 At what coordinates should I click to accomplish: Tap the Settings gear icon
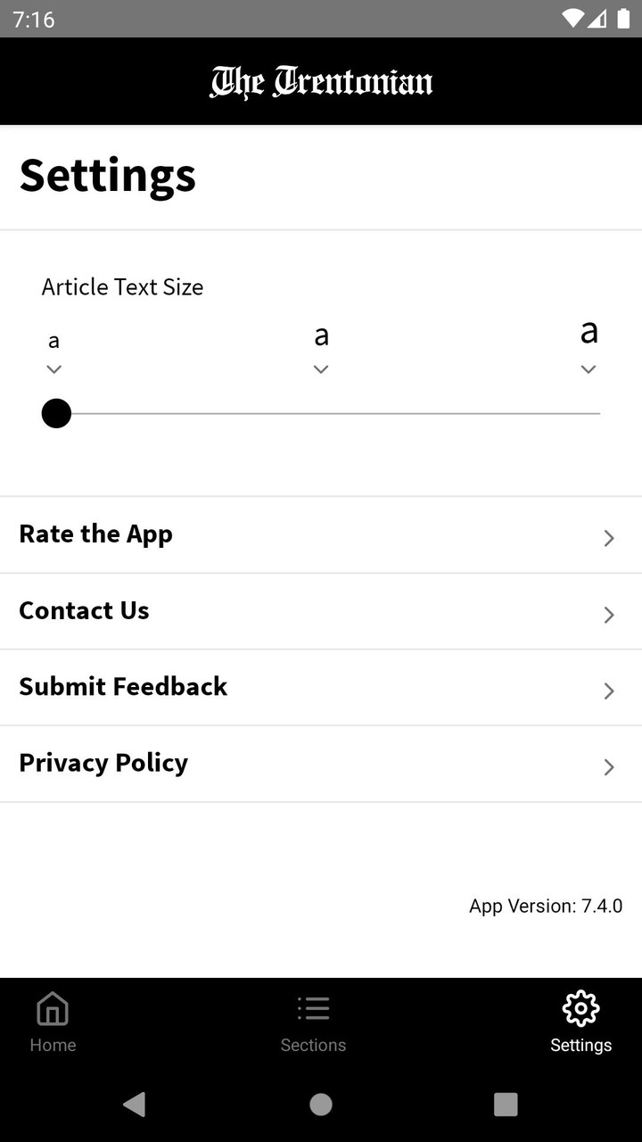[580, 1009]
